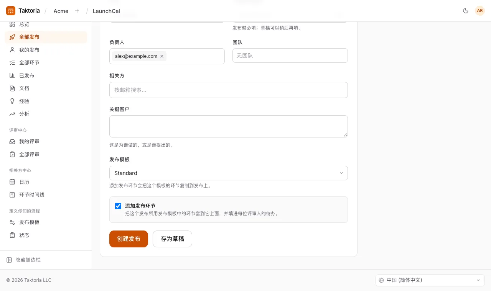Click into the 负责人 field
Screen dimensions: 491x291
167,56
